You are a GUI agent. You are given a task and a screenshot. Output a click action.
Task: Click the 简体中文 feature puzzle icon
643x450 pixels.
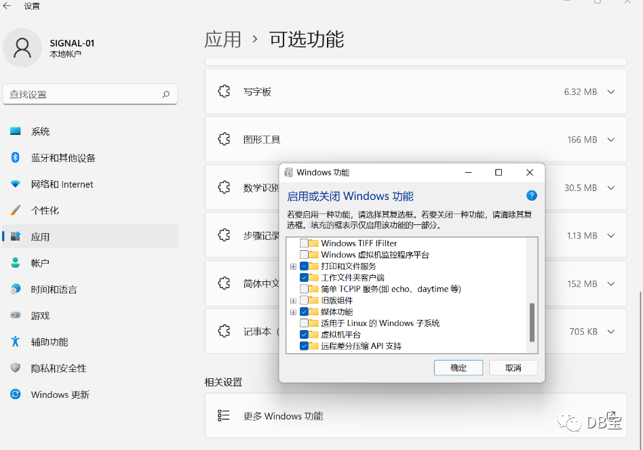224,283
